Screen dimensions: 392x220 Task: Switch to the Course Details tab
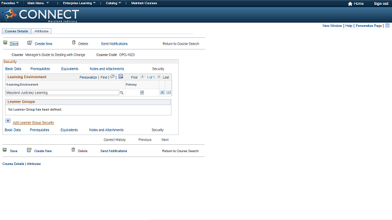17,31
